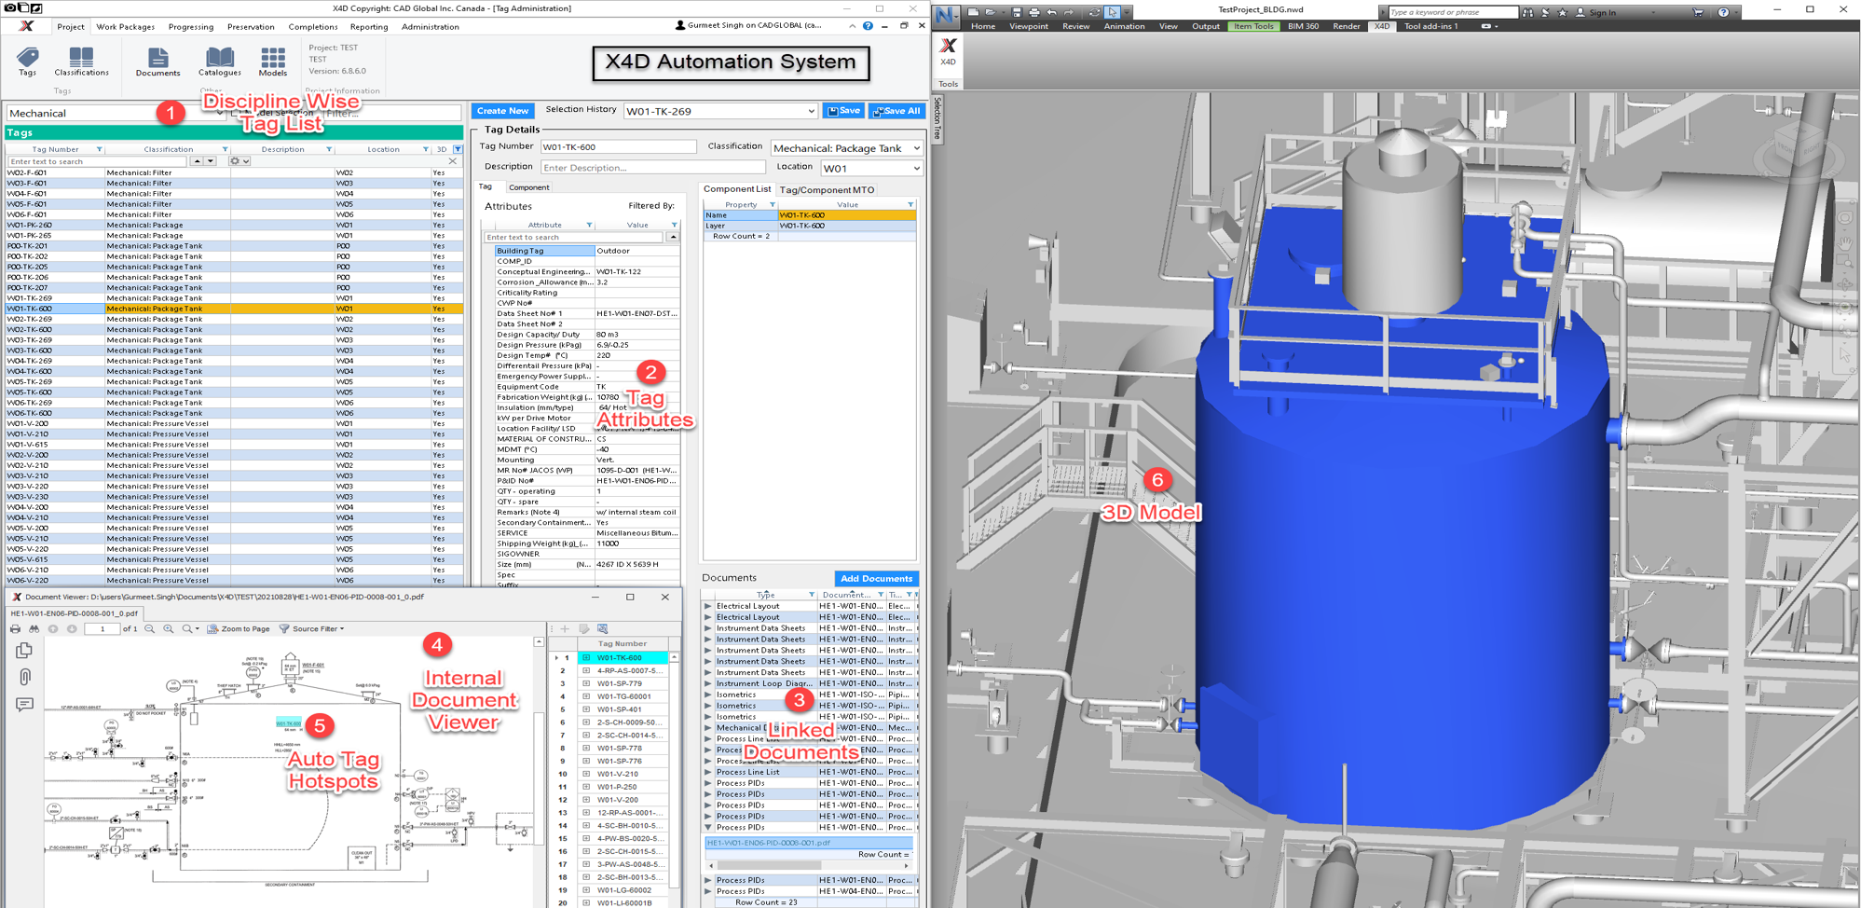Expand the W01-TG-60001 row in Tag Number list
The height and width of the screenshot is (908, 1861).
coord(586,696)
